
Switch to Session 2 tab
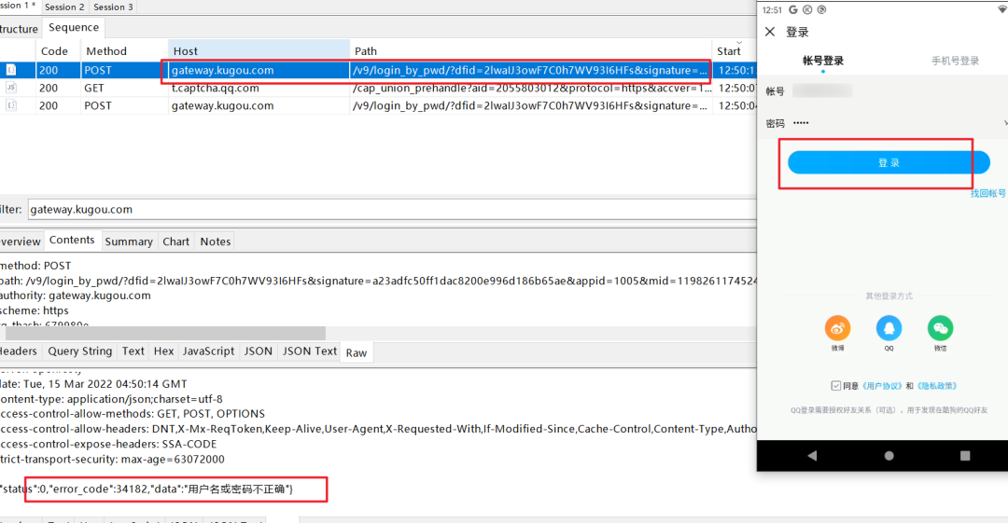(64, 7)
